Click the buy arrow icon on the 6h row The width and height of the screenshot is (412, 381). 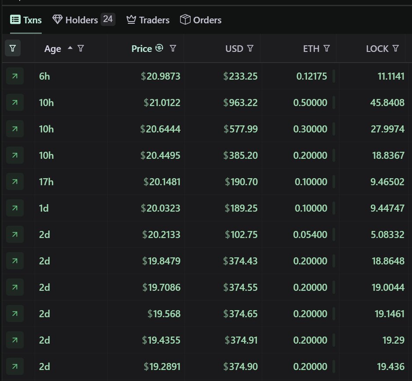point(15,76)
